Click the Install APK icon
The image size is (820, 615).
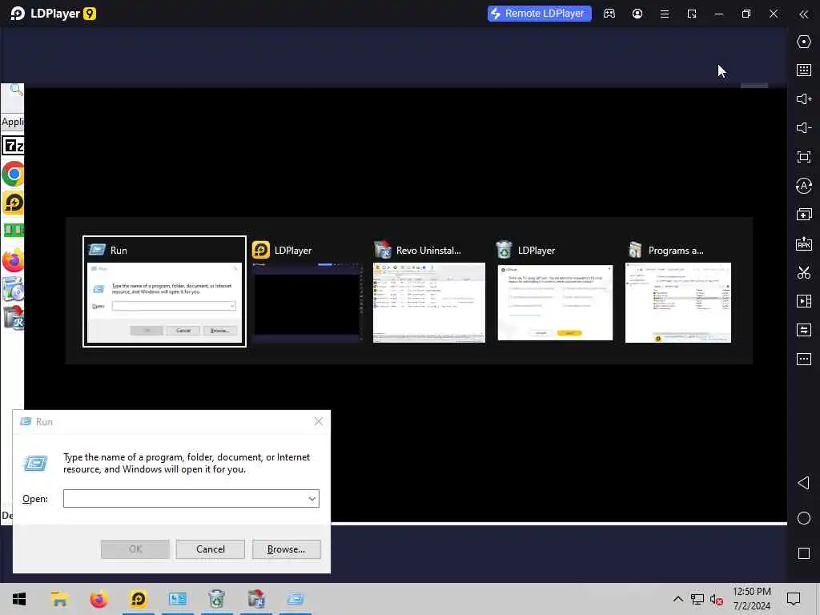(804, 243)
